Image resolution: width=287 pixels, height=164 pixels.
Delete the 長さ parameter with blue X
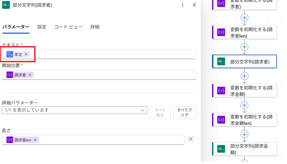(x=191, y=139)
